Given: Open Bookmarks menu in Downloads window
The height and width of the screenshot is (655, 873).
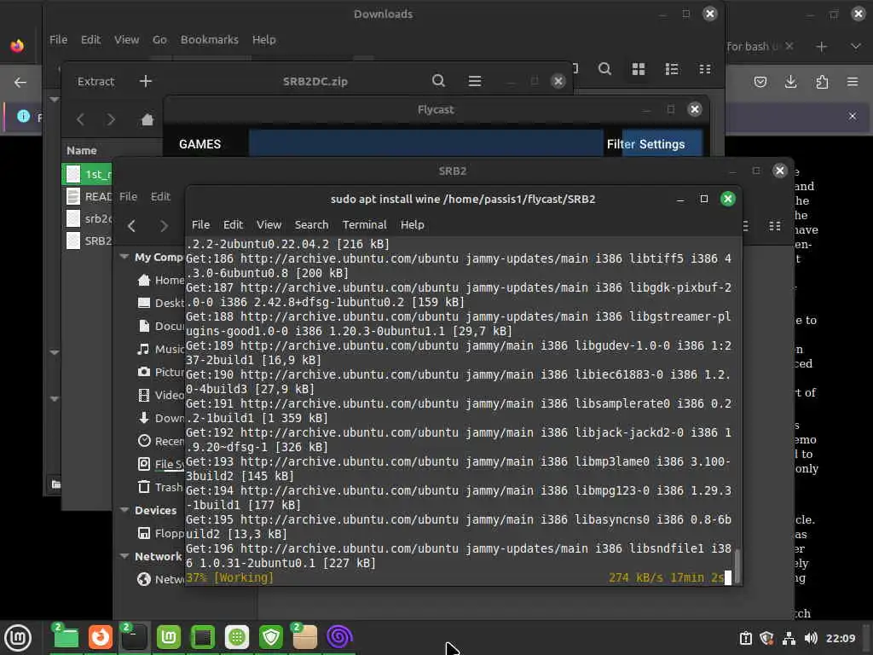Looking at the screenshot, I should click(x=209, y=39).
